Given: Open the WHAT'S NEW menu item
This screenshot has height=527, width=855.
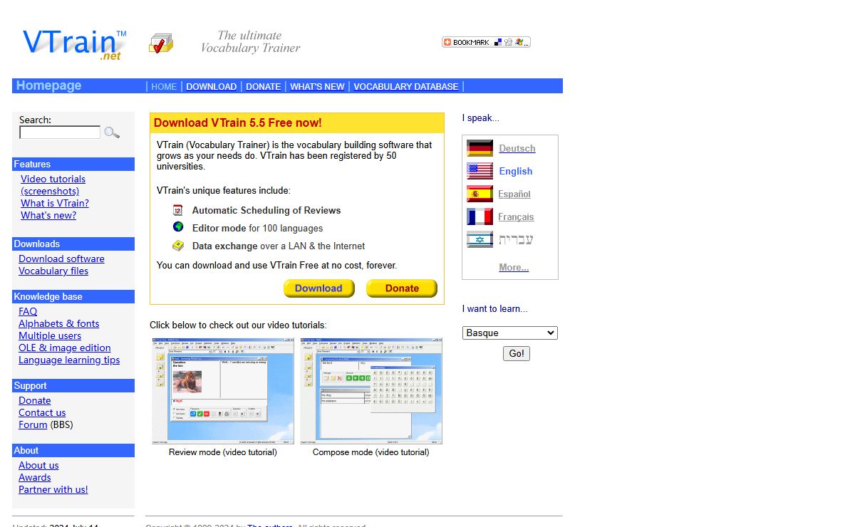Looking at the screenshot, I should [x=317, y=86].
